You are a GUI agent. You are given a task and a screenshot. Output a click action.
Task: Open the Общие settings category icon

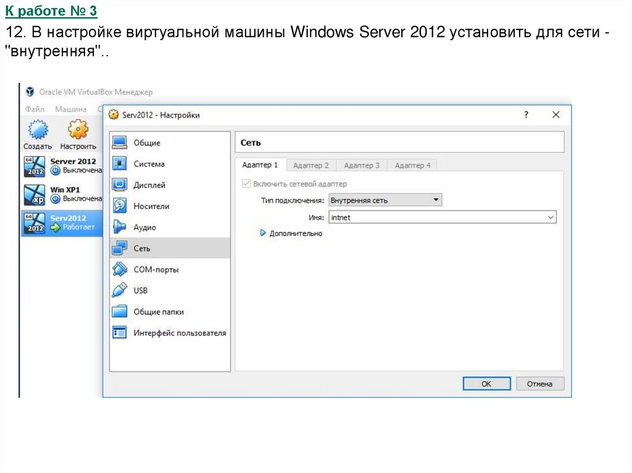(x=119, y=143)
